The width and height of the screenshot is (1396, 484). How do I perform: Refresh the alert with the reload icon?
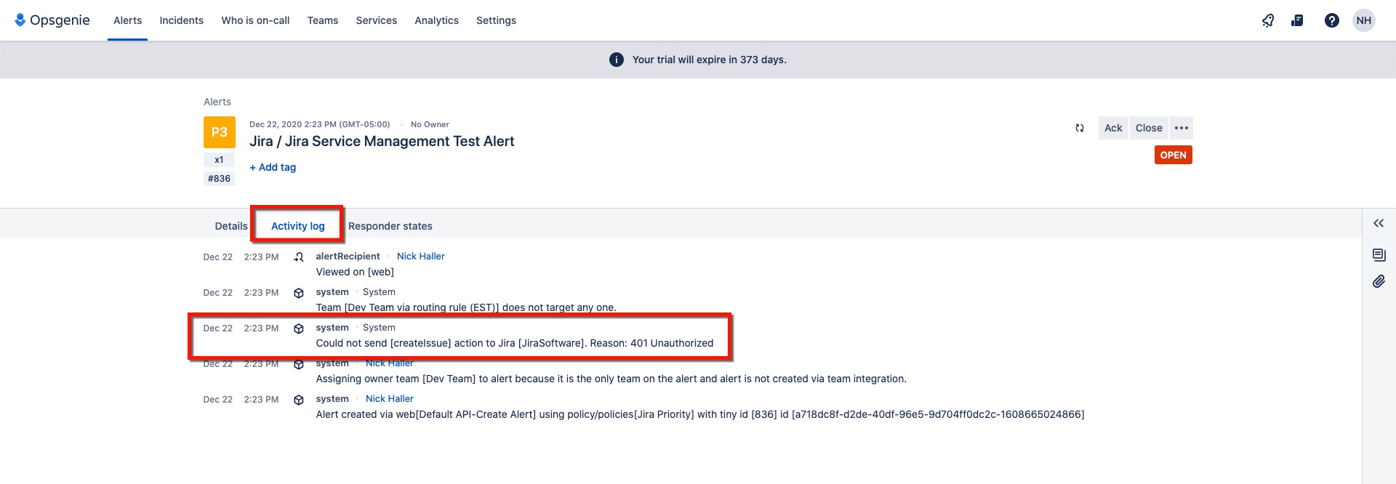(1080, 128)
